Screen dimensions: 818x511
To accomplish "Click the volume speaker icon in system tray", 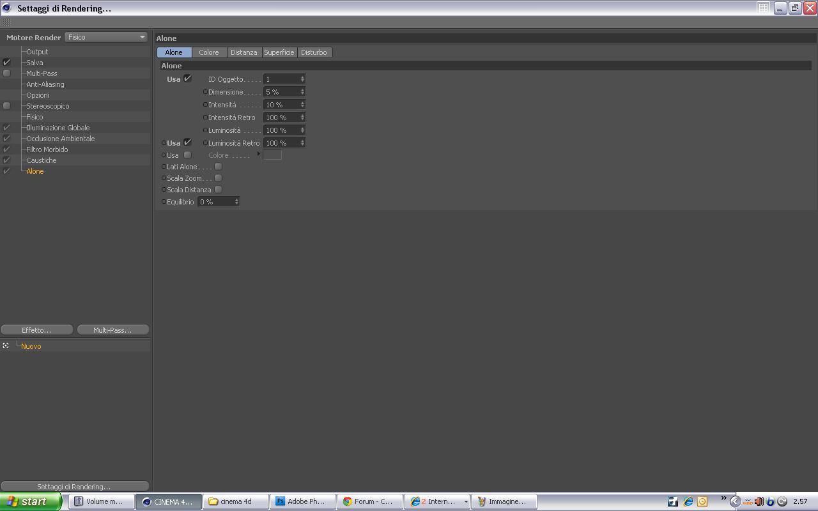I will [x=759, y=501].
